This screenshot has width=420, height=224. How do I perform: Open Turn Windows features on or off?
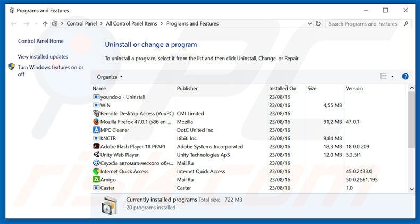(51, 70)
